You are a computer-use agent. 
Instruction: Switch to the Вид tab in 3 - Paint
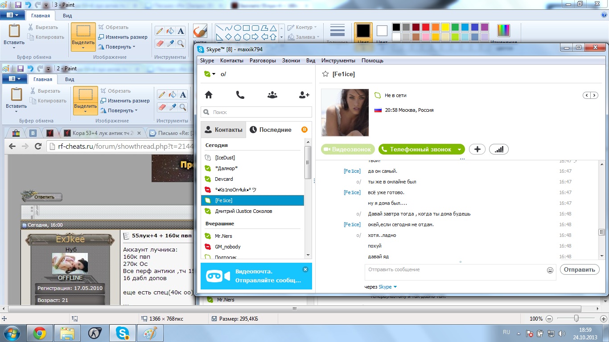click(x=67, y=16)
